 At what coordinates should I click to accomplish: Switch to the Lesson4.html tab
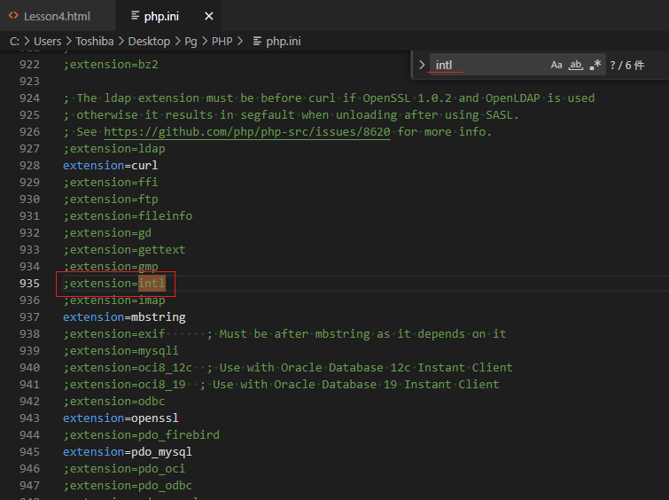[x=58, y=16]
